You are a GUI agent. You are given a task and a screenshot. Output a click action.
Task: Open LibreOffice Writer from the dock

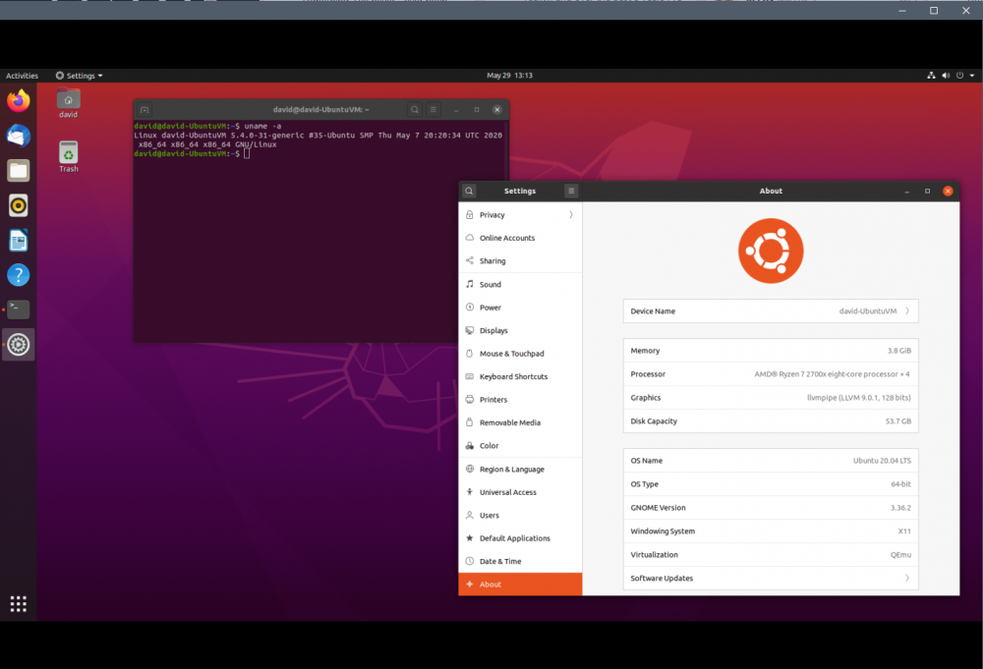(x=18, y=241)
